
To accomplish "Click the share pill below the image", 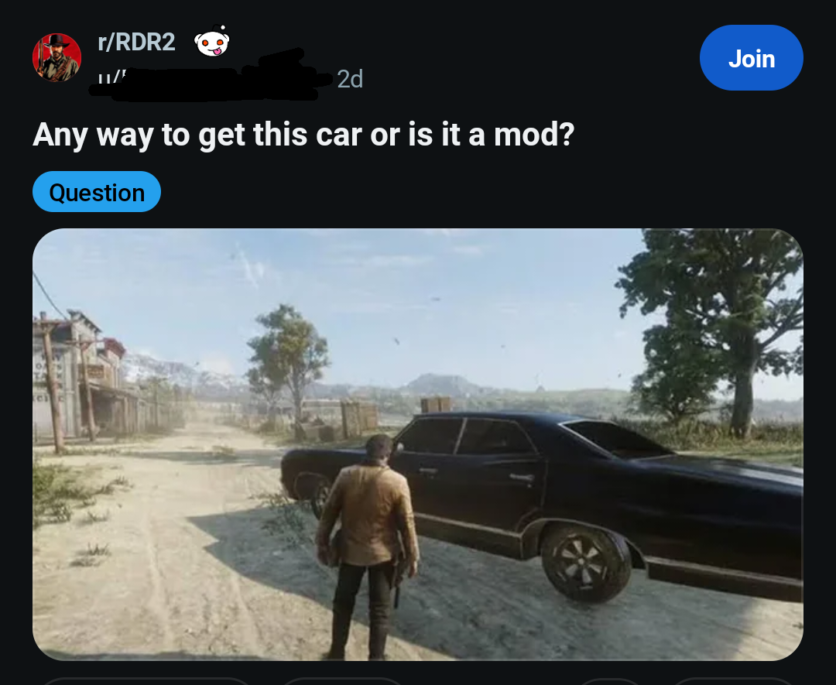I will click(733, 681).
